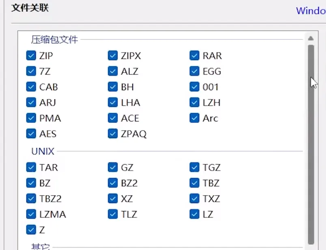The image size is (326, 250).
Task: Disable the LZMA file association
Action: tap(31, 214)
